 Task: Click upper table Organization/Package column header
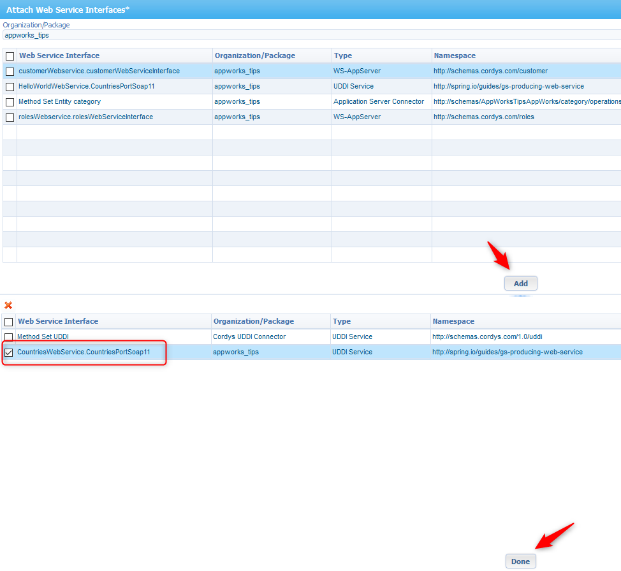coord(254,55)
